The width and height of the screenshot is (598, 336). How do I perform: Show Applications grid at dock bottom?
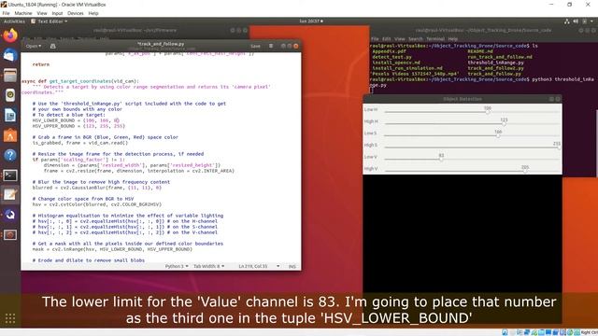(10, 318)
